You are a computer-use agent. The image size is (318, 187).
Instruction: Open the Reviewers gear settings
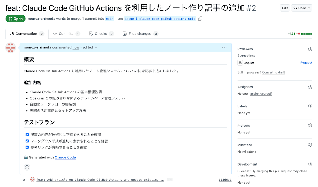point(310,49)
